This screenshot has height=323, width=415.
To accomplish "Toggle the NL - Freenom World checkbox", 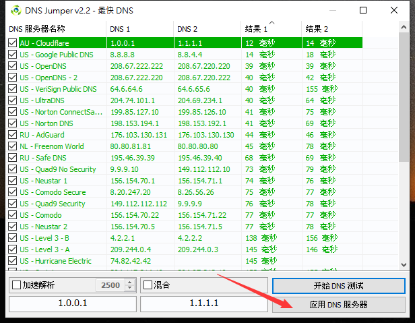I will pyautogui.click(x=12, y=146).
